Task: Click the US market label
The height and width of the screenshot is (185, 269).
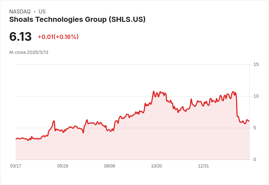Action: coord(42,12)
